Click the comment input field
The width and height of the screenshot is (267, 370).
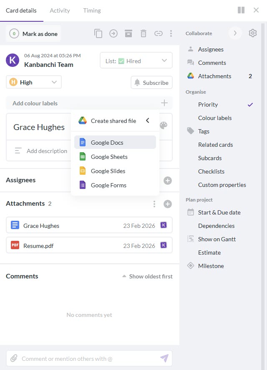89,358
